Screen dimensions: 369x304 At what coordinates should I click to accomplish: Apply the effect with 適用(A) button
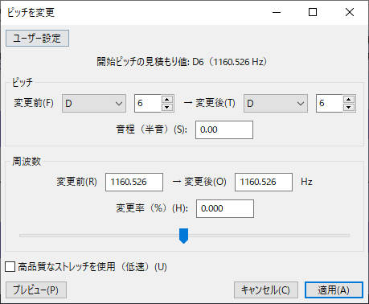tap(334, 290)
